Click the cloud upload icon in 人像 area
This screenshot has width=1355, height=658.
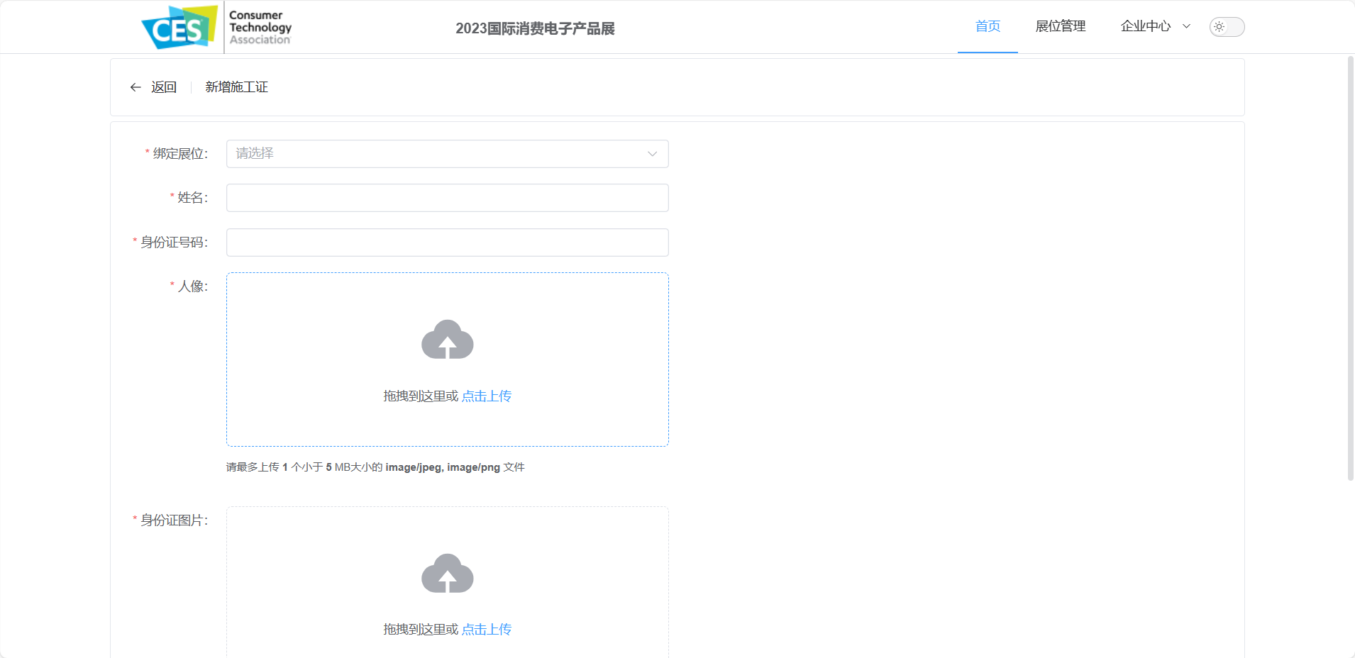pos(447,340)
